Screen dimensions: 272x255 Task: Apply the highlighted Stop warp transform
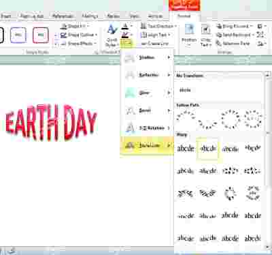pyautogui.click(x=208, y=149)
